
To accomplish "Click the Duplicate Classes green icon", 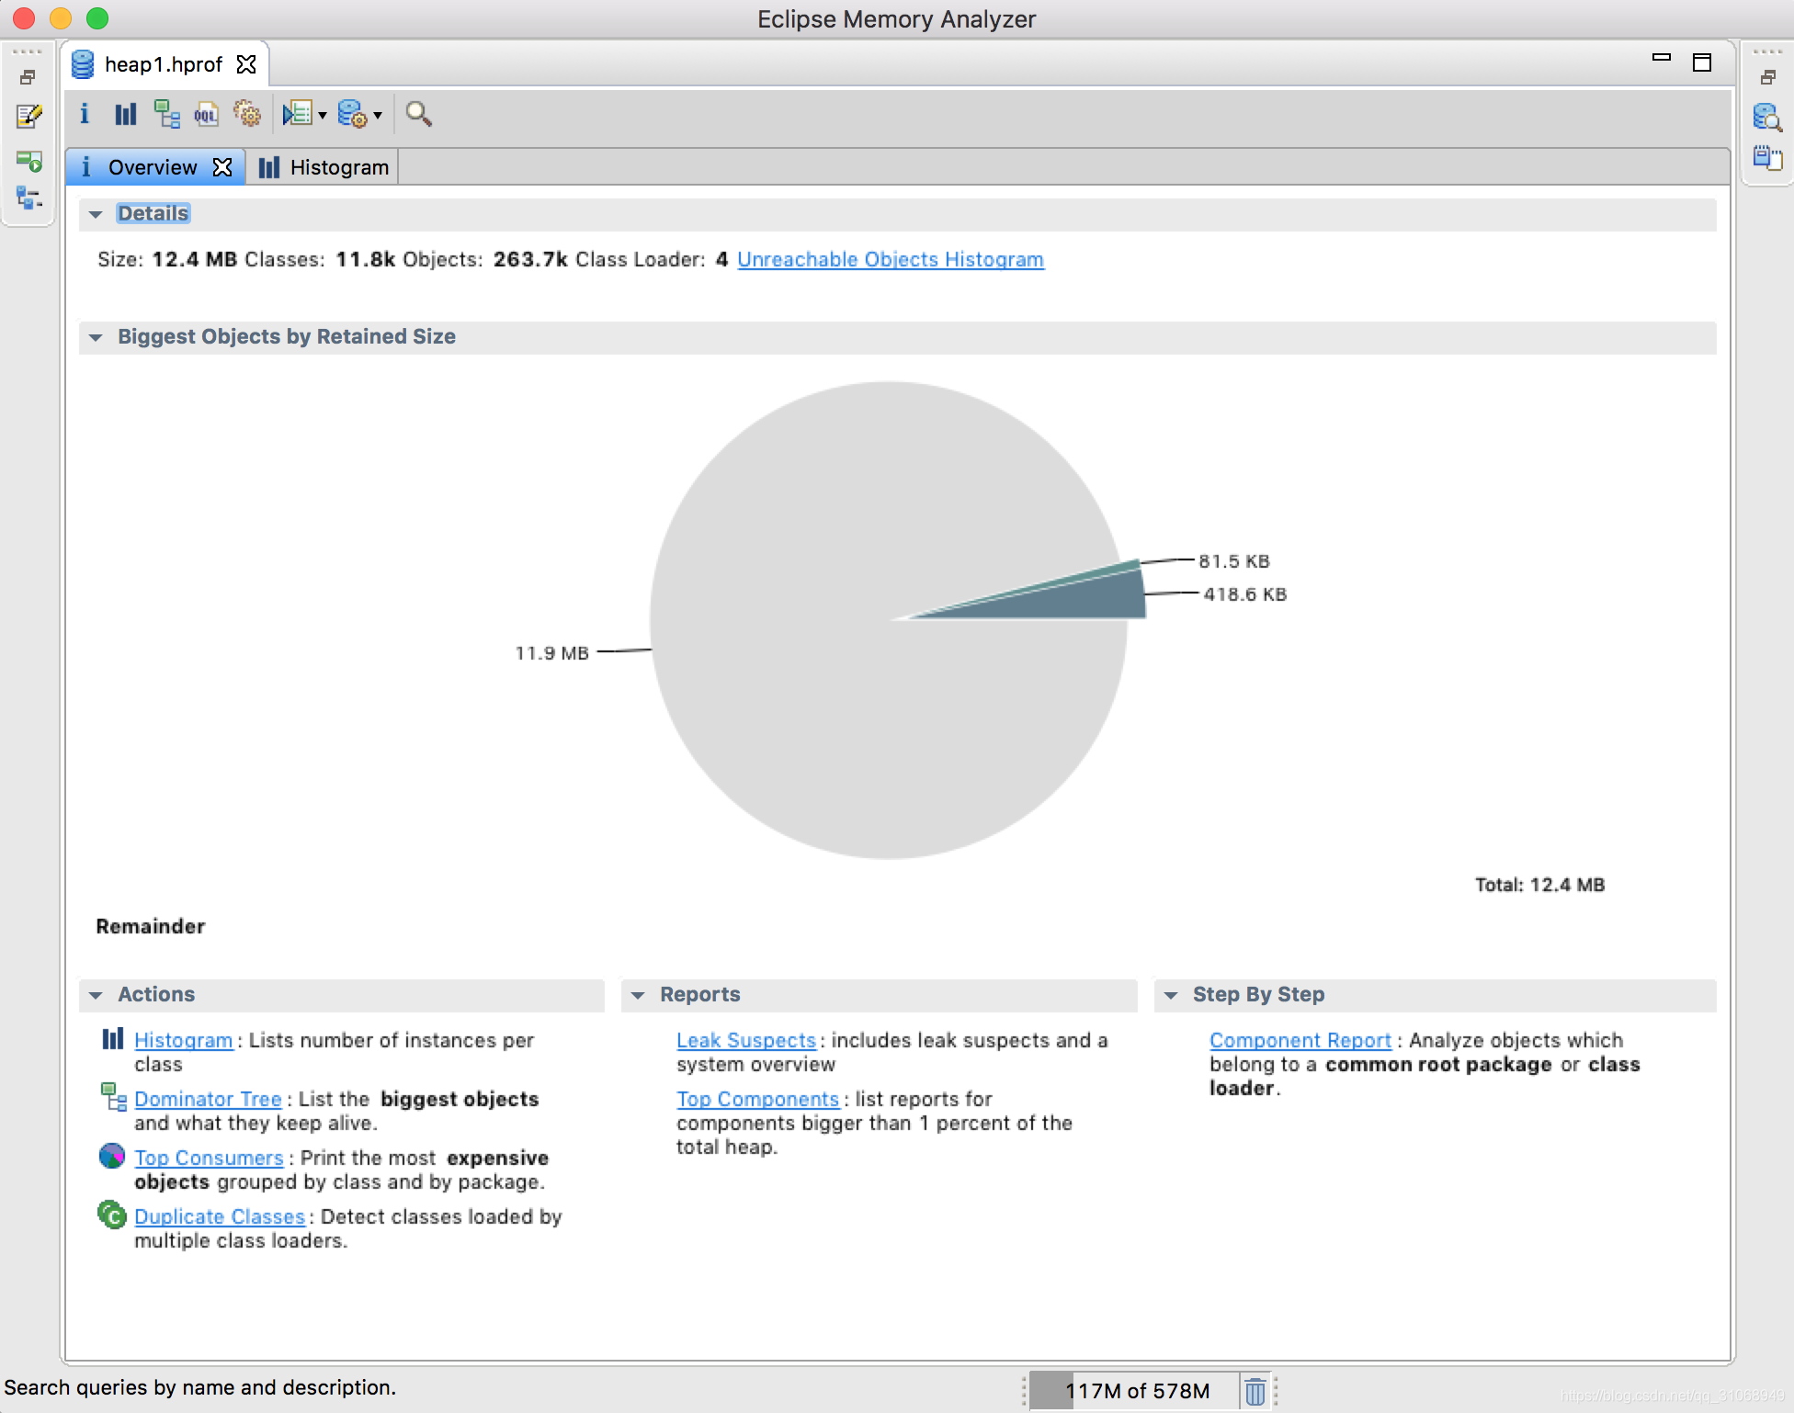I will [x=112, y=1215].
